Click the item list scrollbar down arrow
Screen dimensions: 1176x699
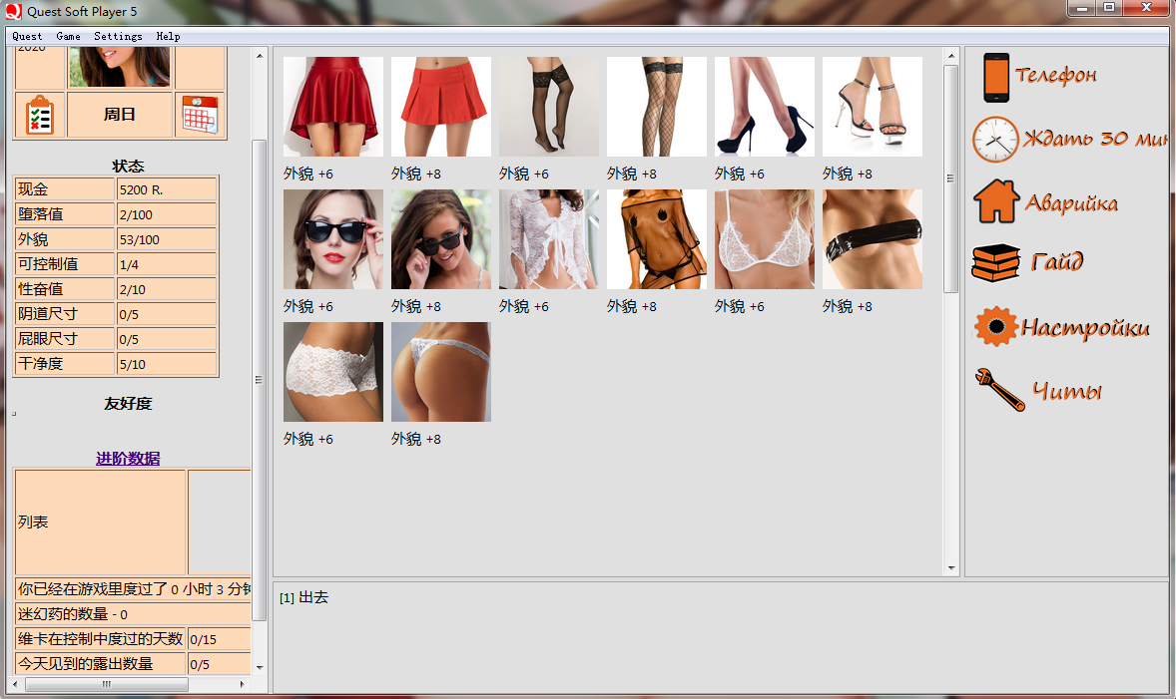click(951, 568)
